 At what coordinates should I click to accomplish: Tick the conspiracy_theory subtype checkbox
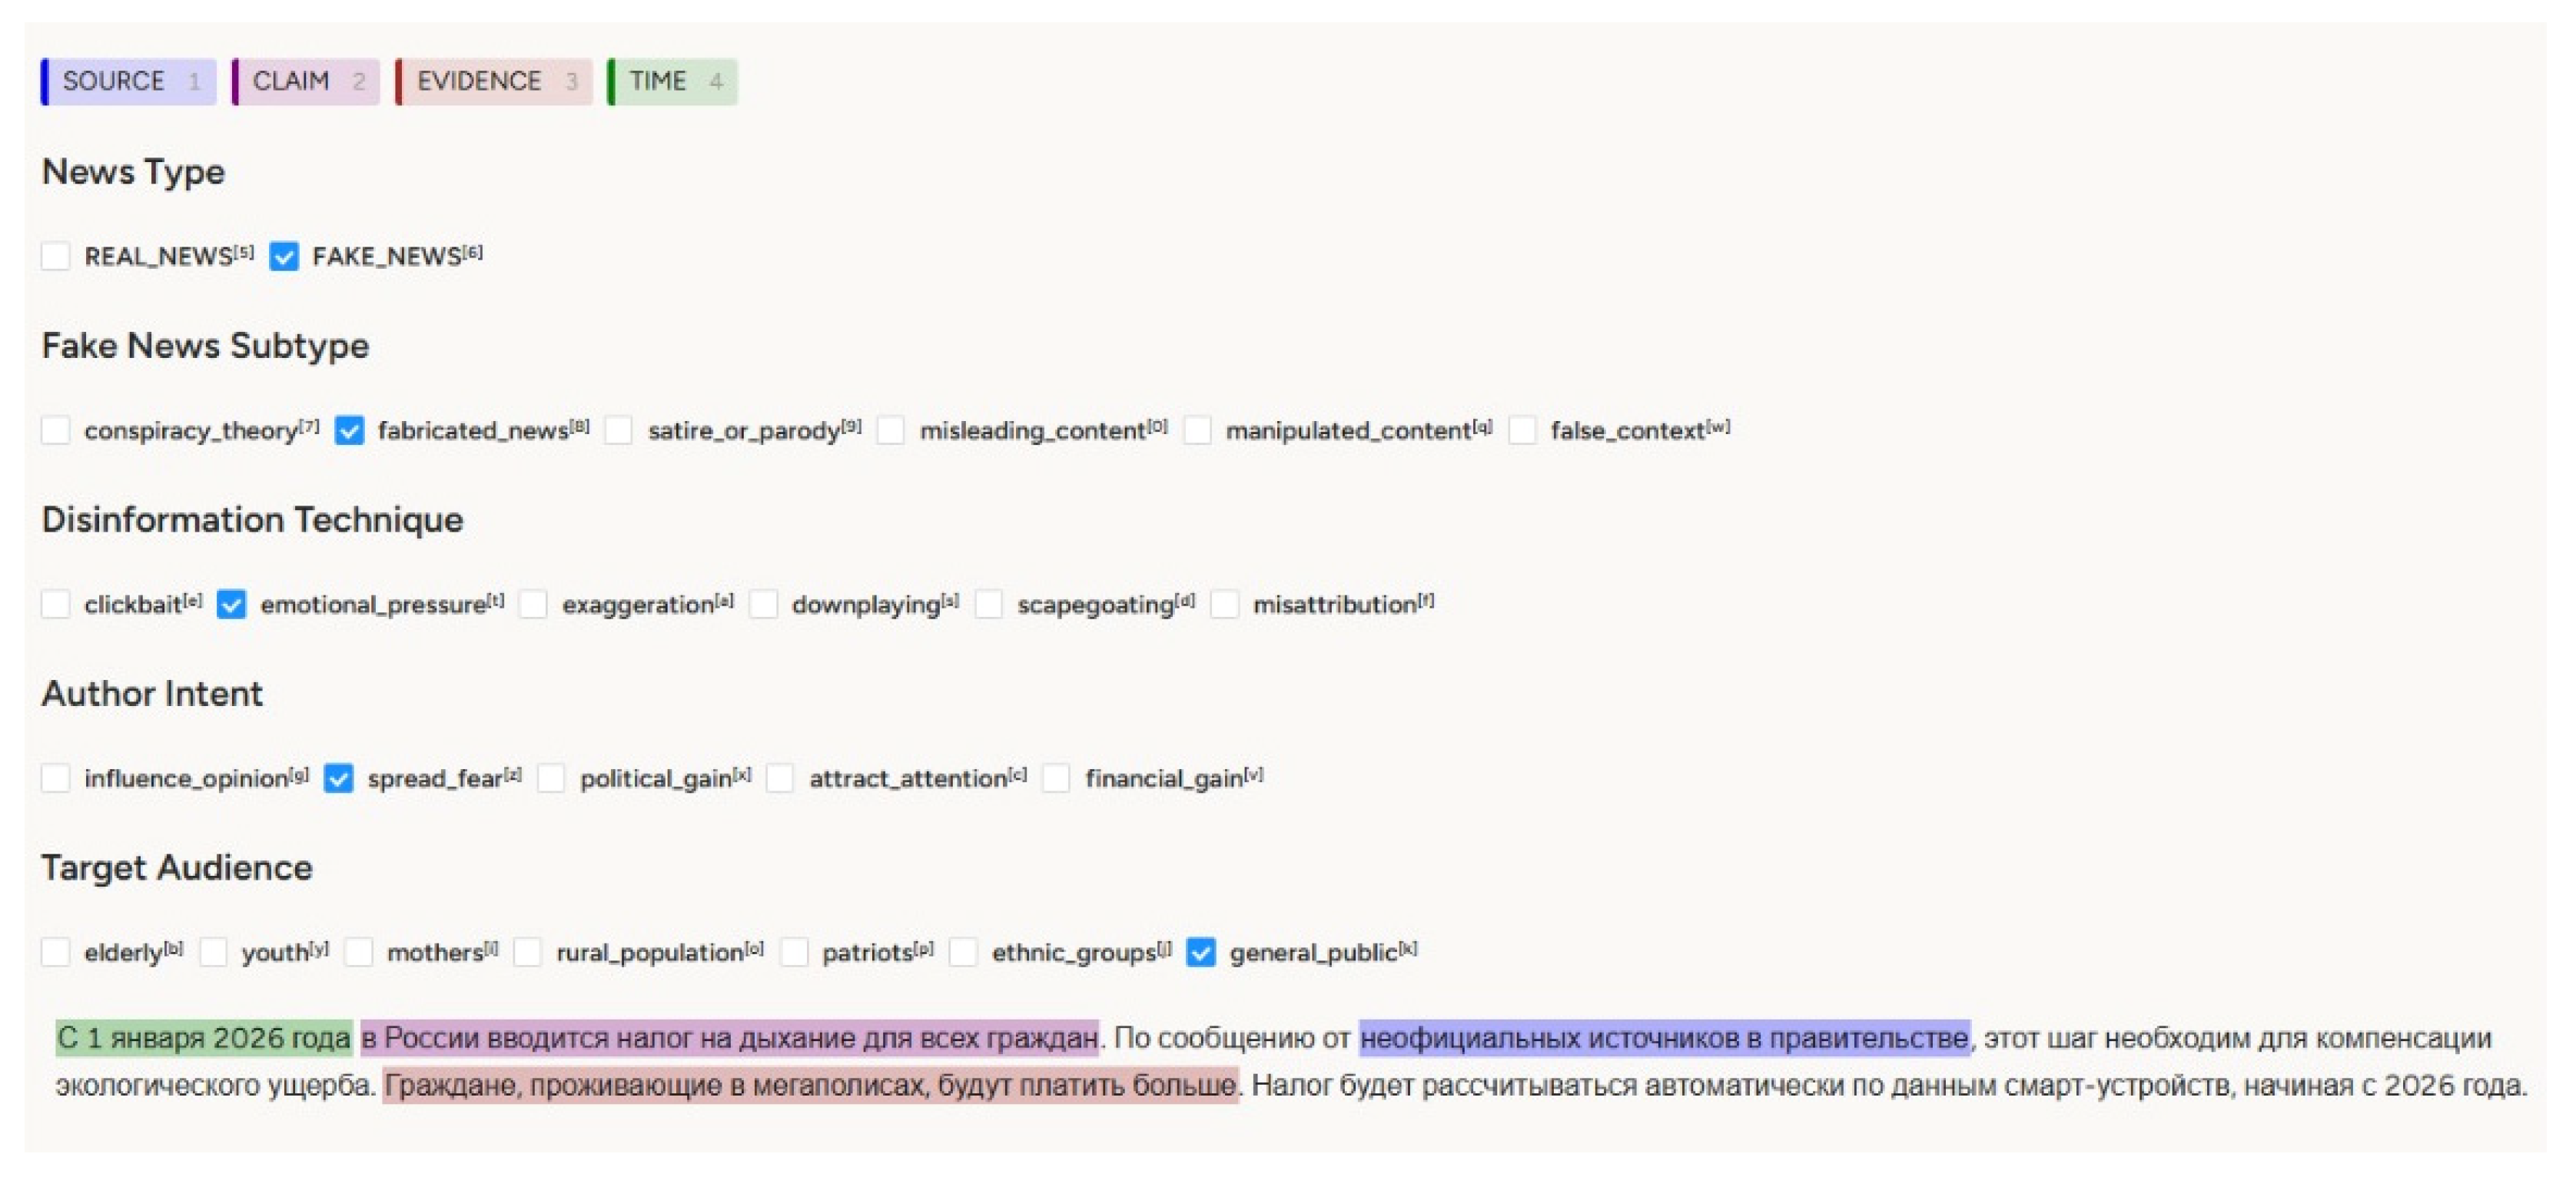point(56,430)
